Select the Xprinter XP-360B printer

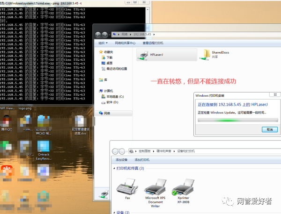183,191
